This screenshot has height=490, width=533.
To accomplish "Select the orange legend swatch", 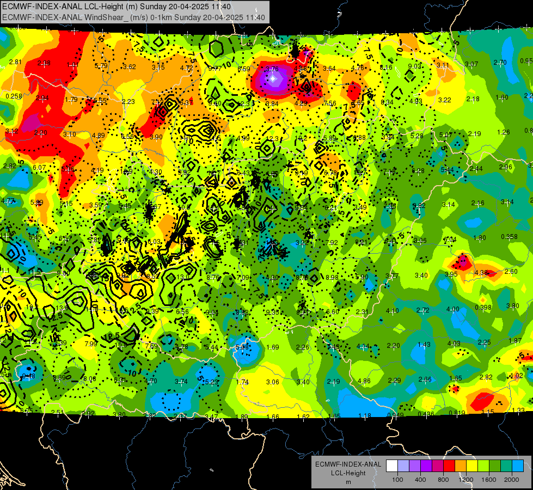I will [x=461, y=466].
